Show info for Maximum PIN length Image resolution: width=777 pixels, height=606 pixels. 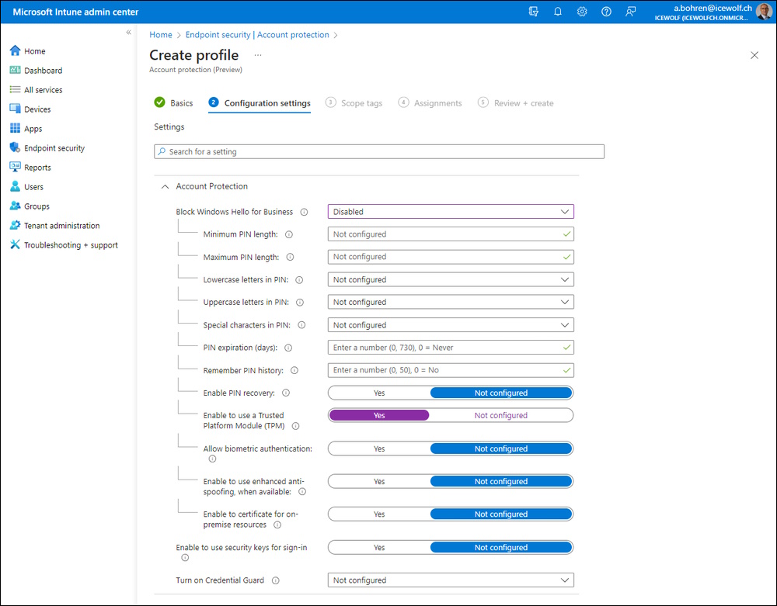[291, 258]
